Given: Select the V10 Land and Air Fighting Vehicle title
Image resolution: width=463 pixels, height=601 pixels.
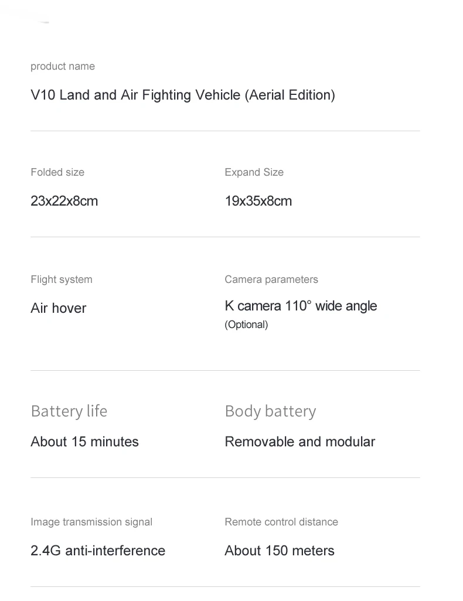Looking at the screenshot, I should coord(182,95).
